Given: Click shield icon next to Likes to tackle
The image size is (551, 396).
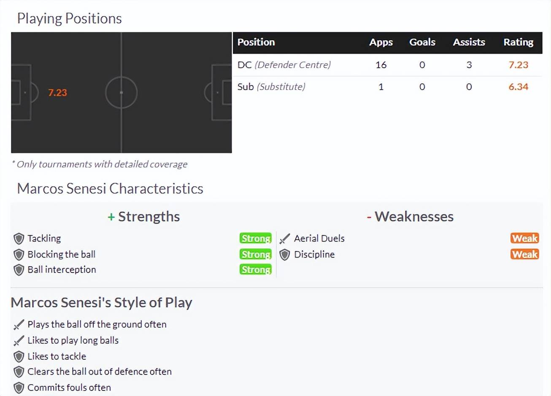Looking at the screenshot, I should point(19,357).
